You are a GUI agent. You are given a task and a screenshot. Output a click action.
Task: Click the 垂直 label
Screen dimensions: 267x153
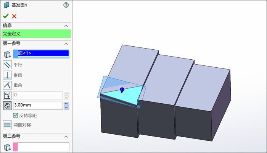click(x=18, y=75)
